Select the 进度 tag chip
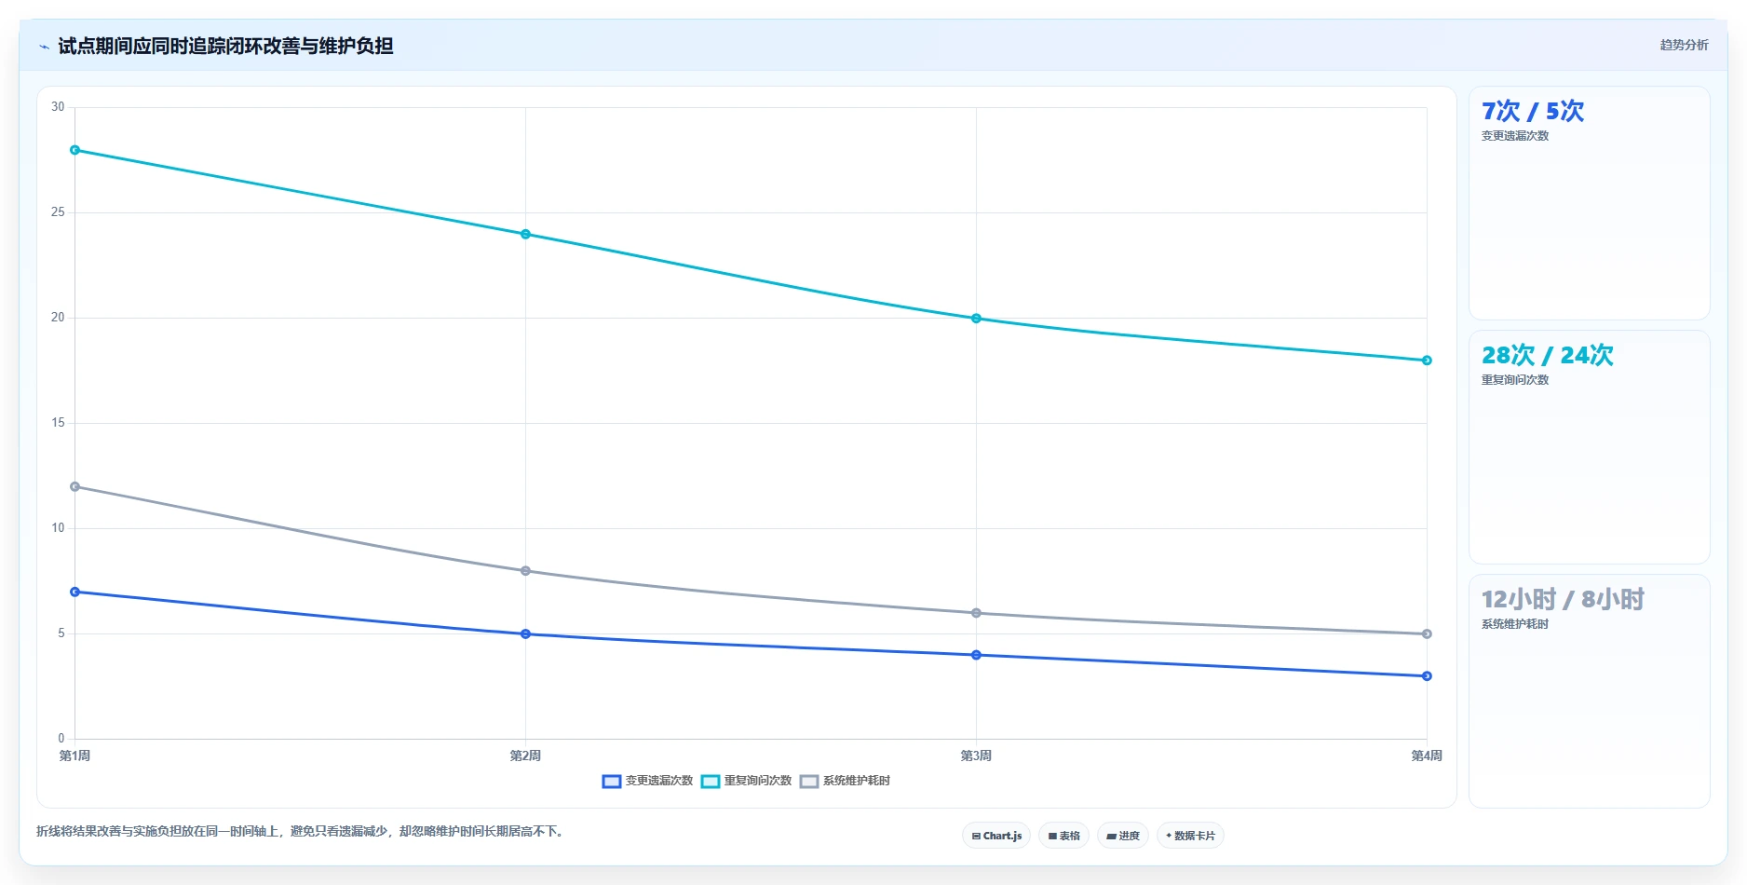The width and height of the screenshot is (1747, 885). pyautogui.click(x=1123, y=836)
